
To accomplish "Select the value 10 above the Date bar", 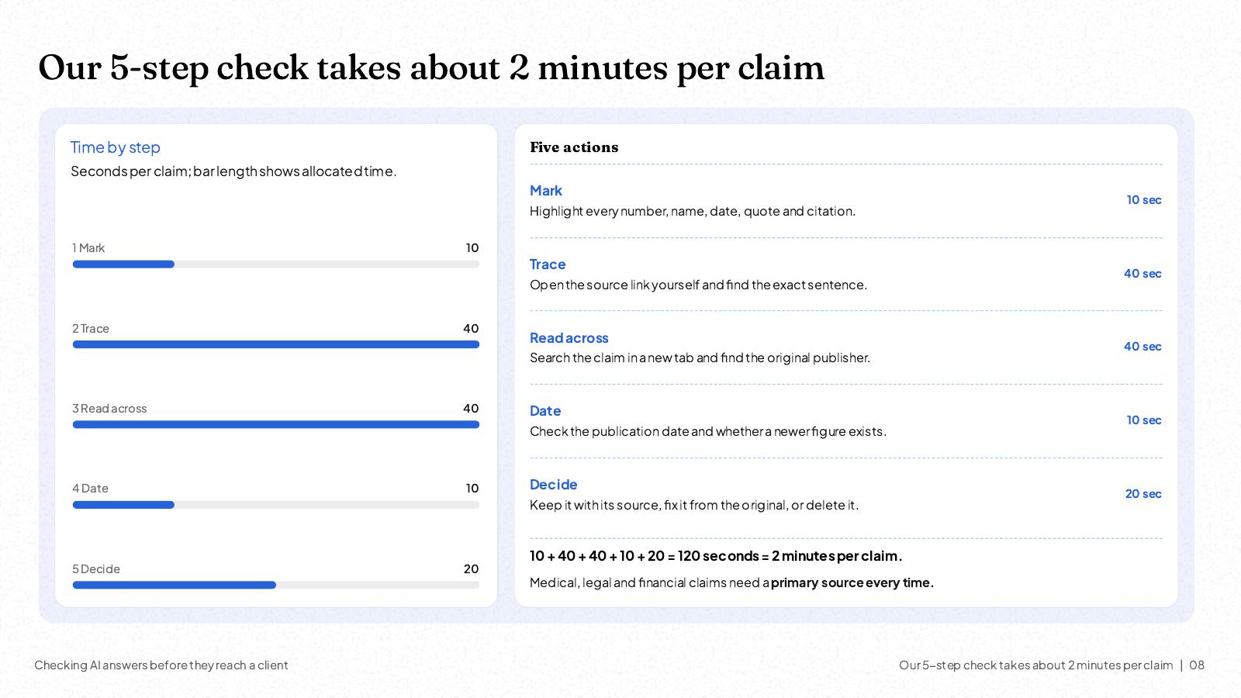I will 472,489.
